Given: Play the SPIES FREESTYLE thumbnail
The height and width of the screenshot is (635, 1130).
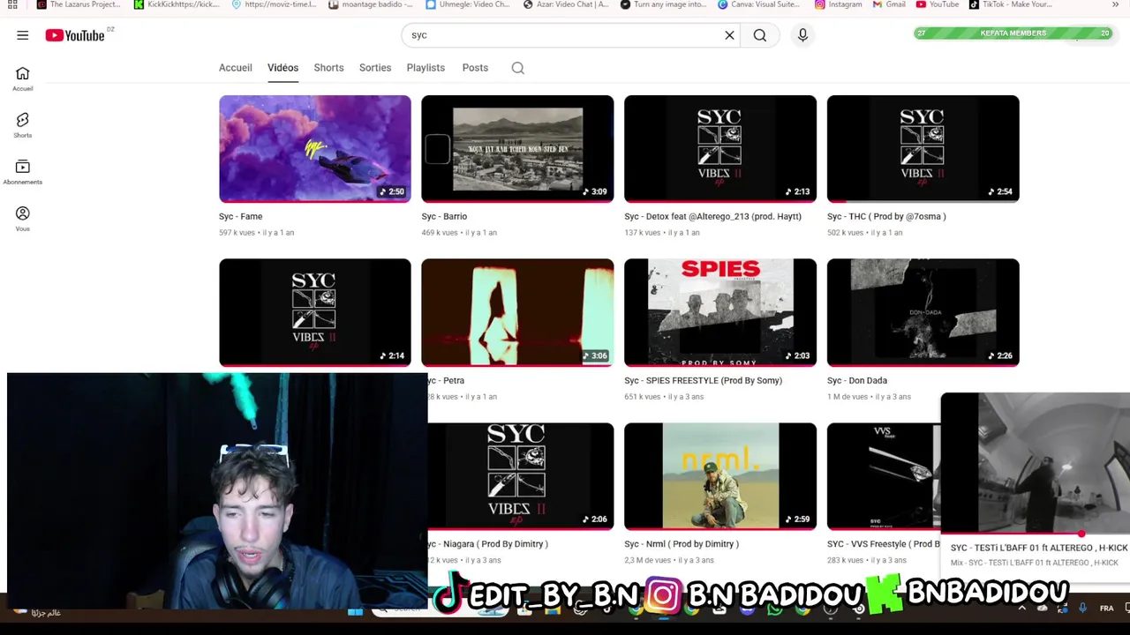Looking at the screenshot, I should 720,312.
